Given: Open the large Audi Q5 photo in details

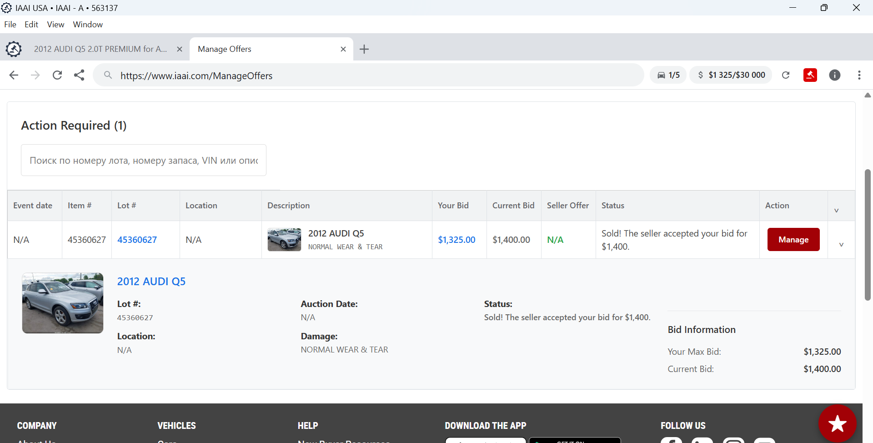Looking at the screenshot, I should tap(63, 303).
